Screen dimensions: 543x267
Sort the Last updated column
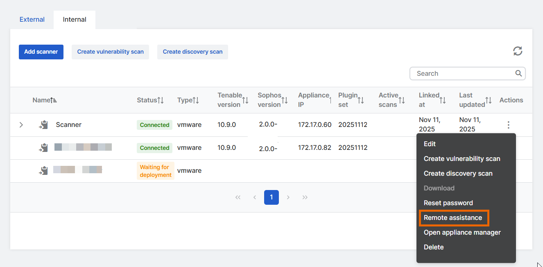click(x=488, y=100)
